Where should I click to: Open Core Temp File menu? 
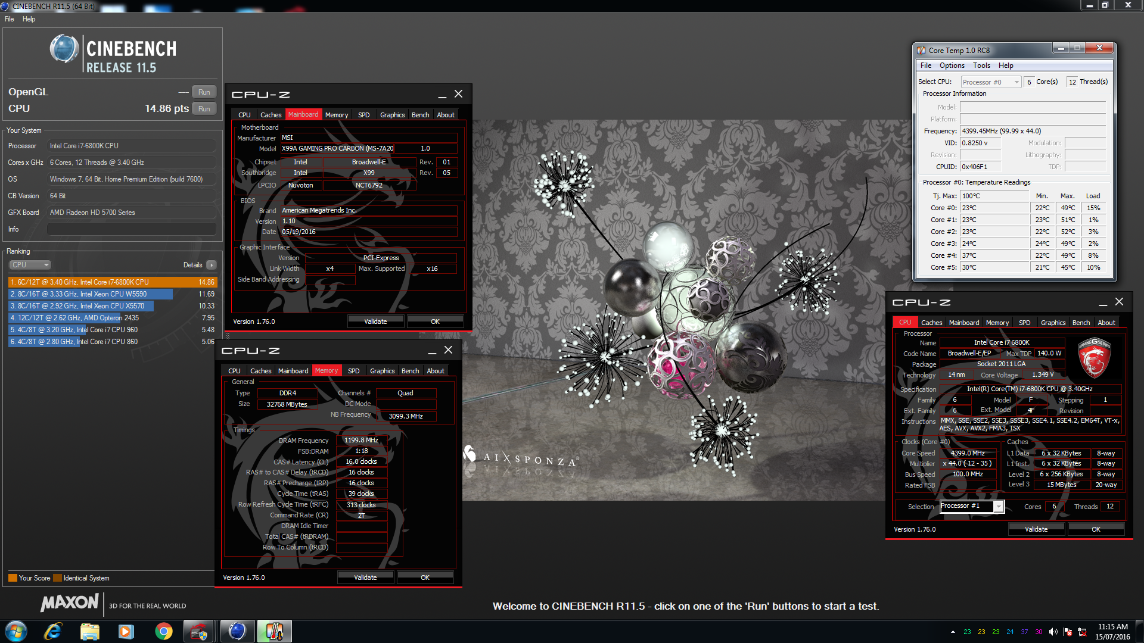[925, 65]
